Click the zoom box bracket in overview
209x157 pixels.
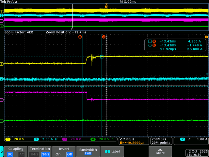[72, 29]
